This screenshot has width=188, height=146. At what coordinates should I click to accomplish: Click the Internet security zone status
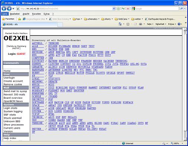coord(127,143)
